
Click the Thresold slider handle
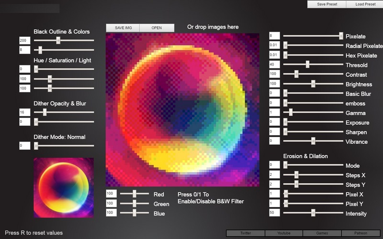[307, 65]
